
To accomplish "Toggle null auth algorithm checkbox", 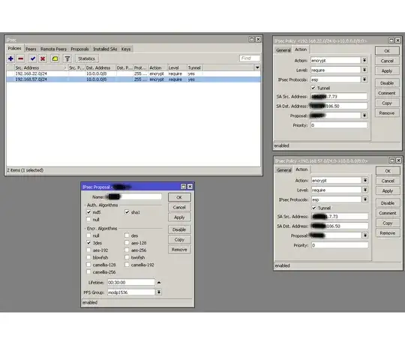I will [88, 220].
